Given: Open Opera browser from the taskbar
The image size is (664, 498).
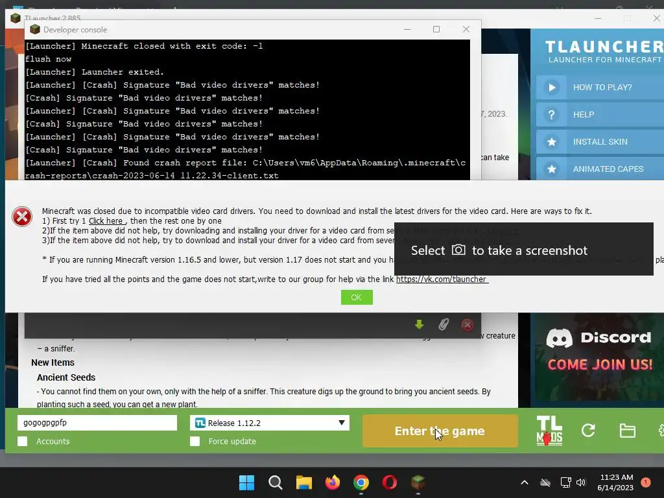Looking at the screenshot, I should point(390,482).
